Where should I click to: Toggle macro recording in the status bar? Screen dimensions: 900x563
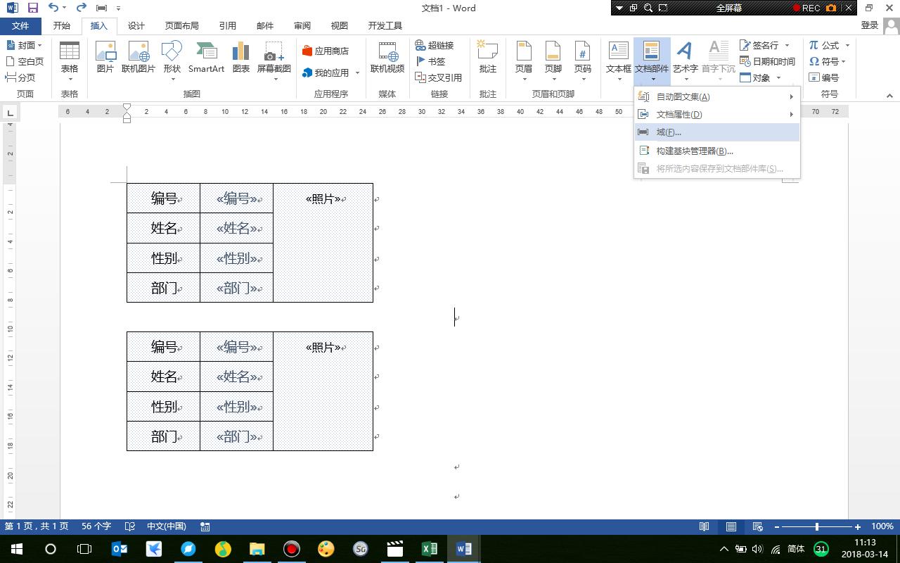tap(205, 526)
